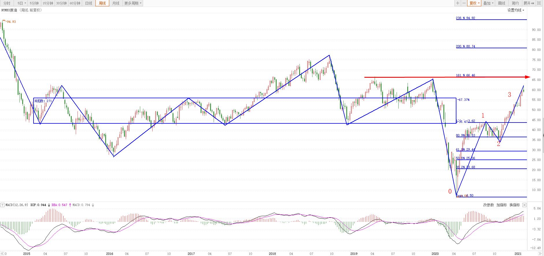Click the plus zoom-in chart icon
Image resolution: width=544 pixels, height=256 pixels.
(x=458, y=3)
